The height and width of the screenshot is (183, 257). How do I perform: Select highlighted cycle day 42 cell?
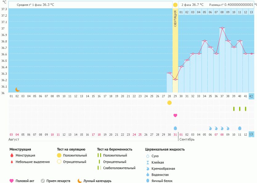pyautogui.click(x=251, y=96)
